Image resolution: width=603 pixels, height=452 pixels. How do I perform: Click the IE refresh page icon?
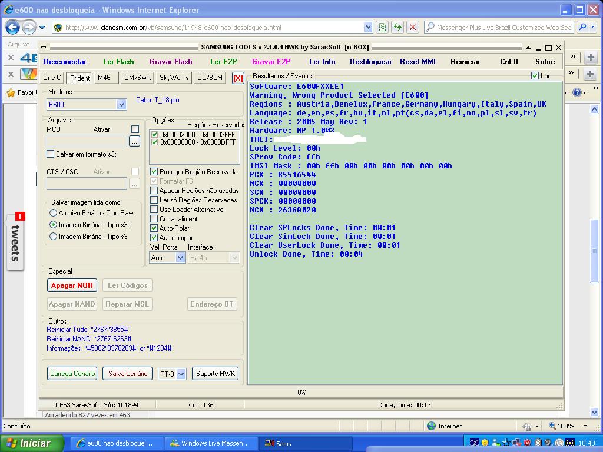397,27
